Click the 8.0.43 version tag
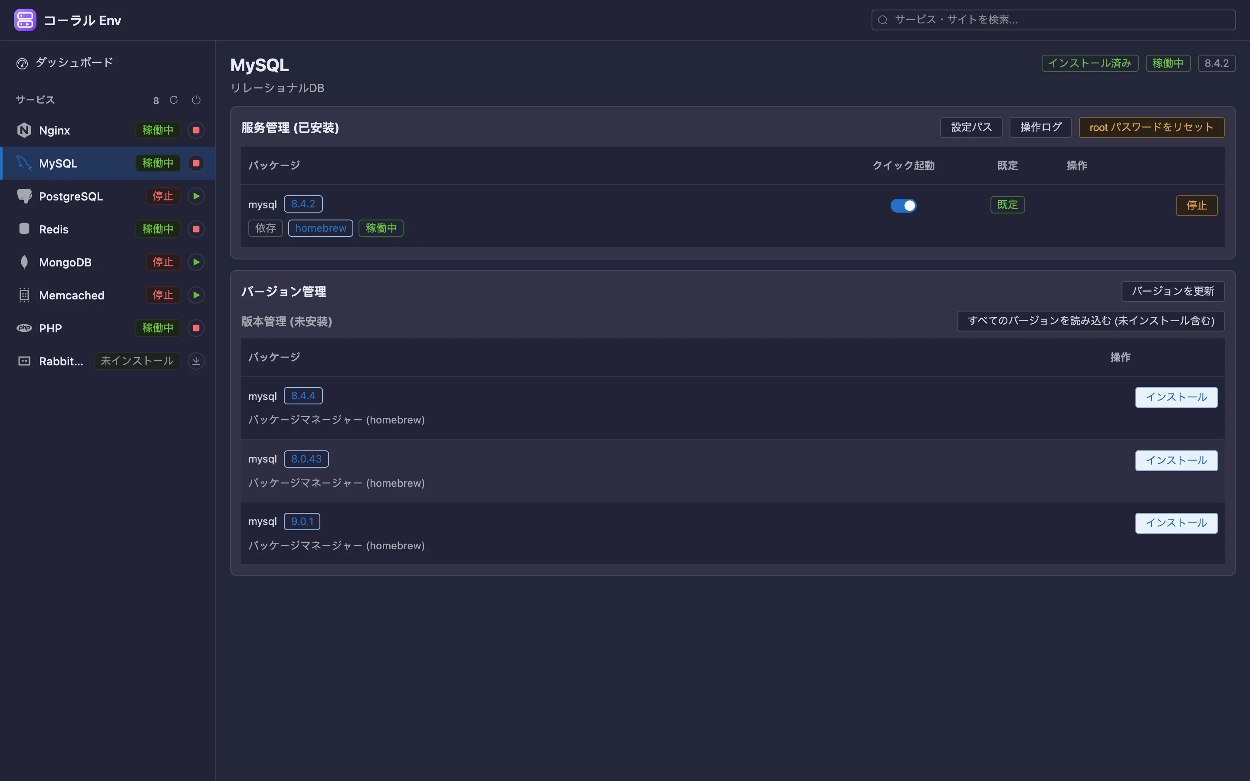 [306, 459]
